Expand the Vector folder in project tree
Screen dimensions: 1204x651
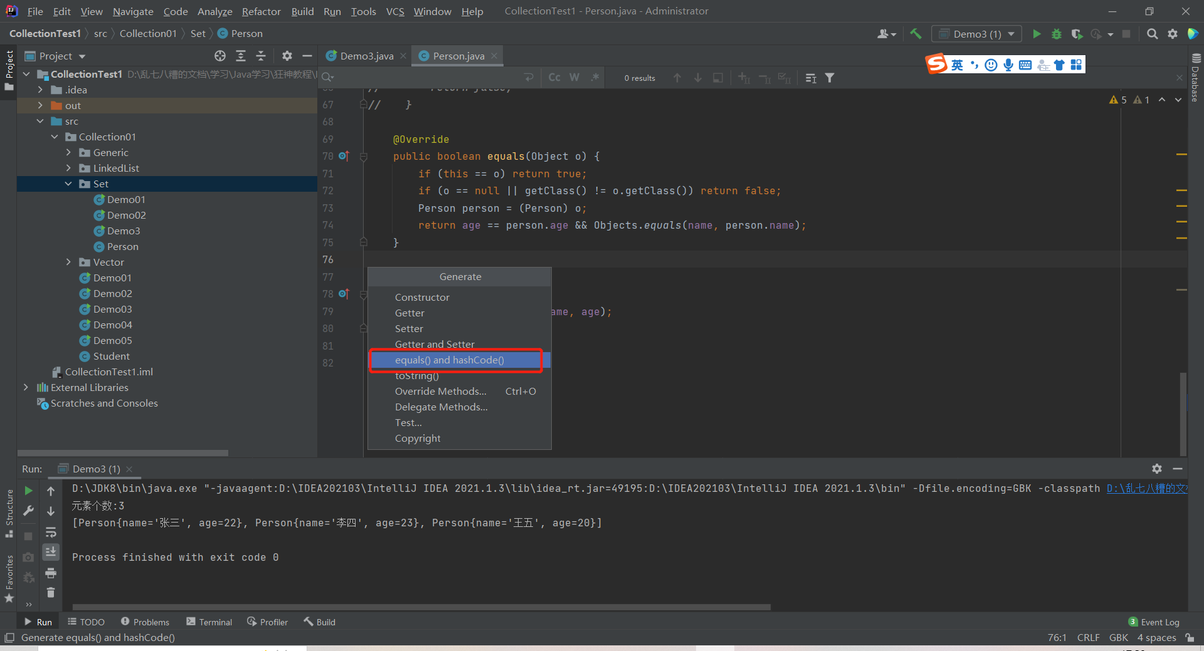(68, 262)
